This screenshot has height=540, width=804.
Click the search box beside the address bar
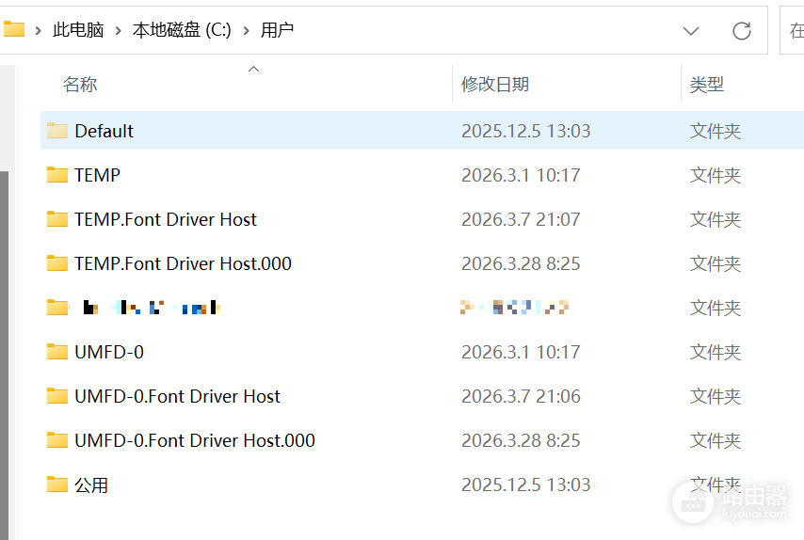792,30
